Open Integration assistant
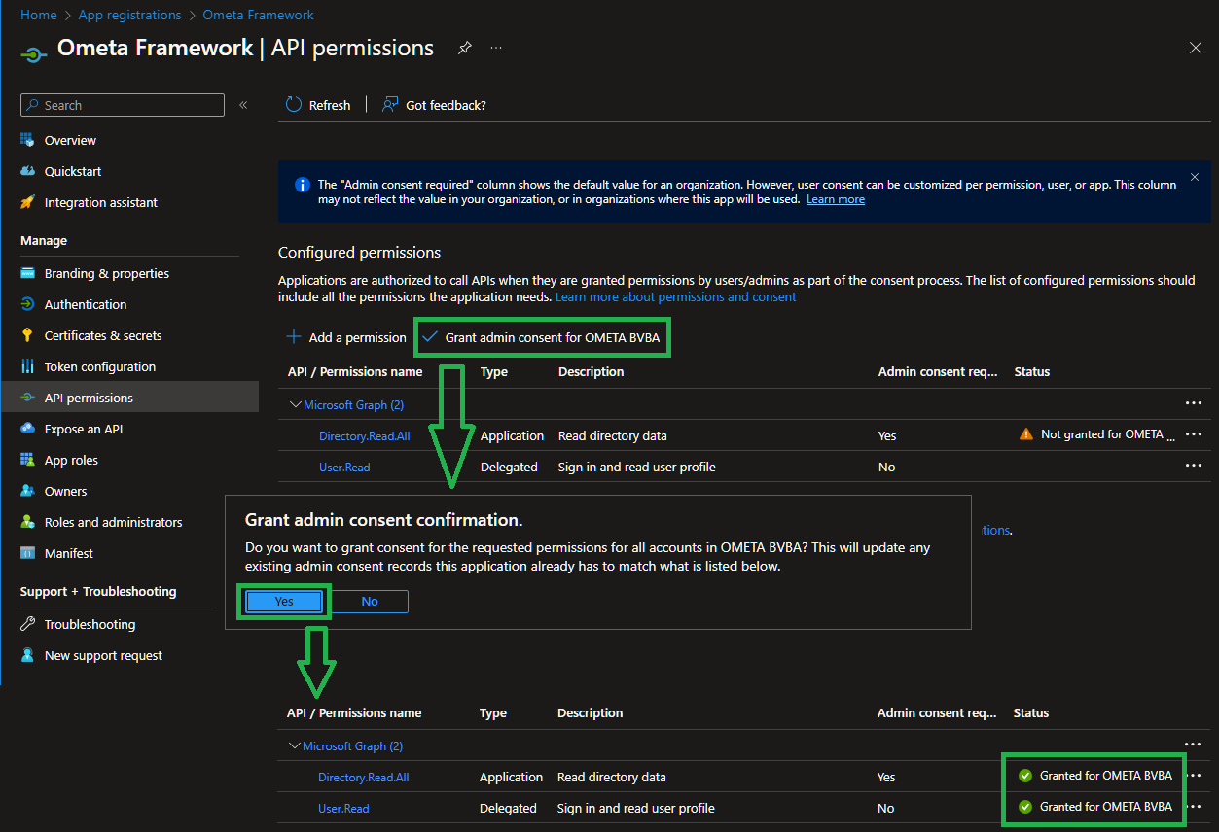This screenshot has height=832, width=1219. click(101, 202)
